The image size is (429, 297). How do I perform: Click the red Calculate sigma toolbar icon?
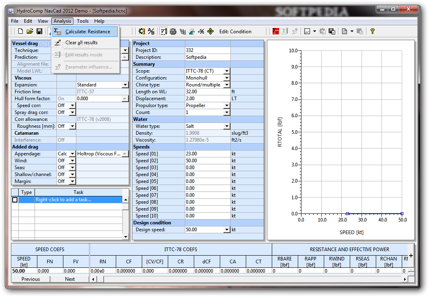[275, 31]
